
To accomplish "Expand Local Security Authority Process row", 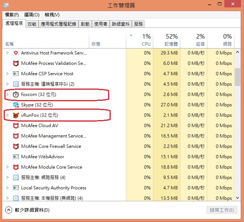I will coord(7,188).
